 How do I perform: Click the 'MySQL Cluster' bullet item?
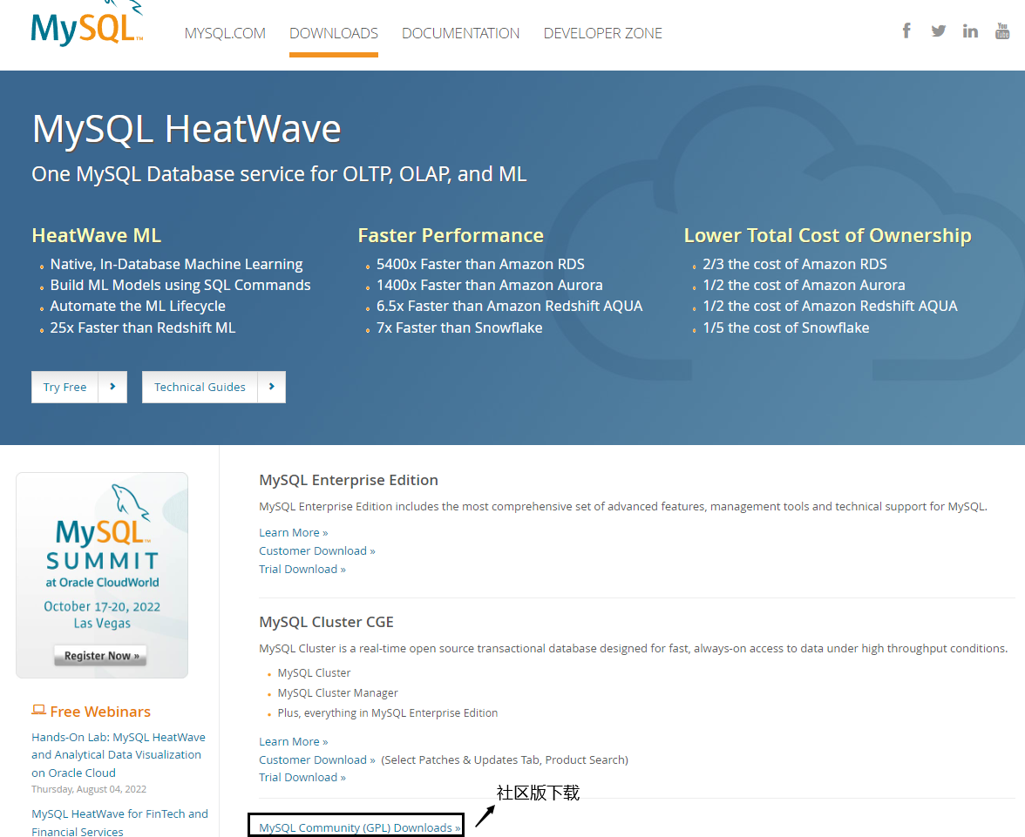click(314, 673)
